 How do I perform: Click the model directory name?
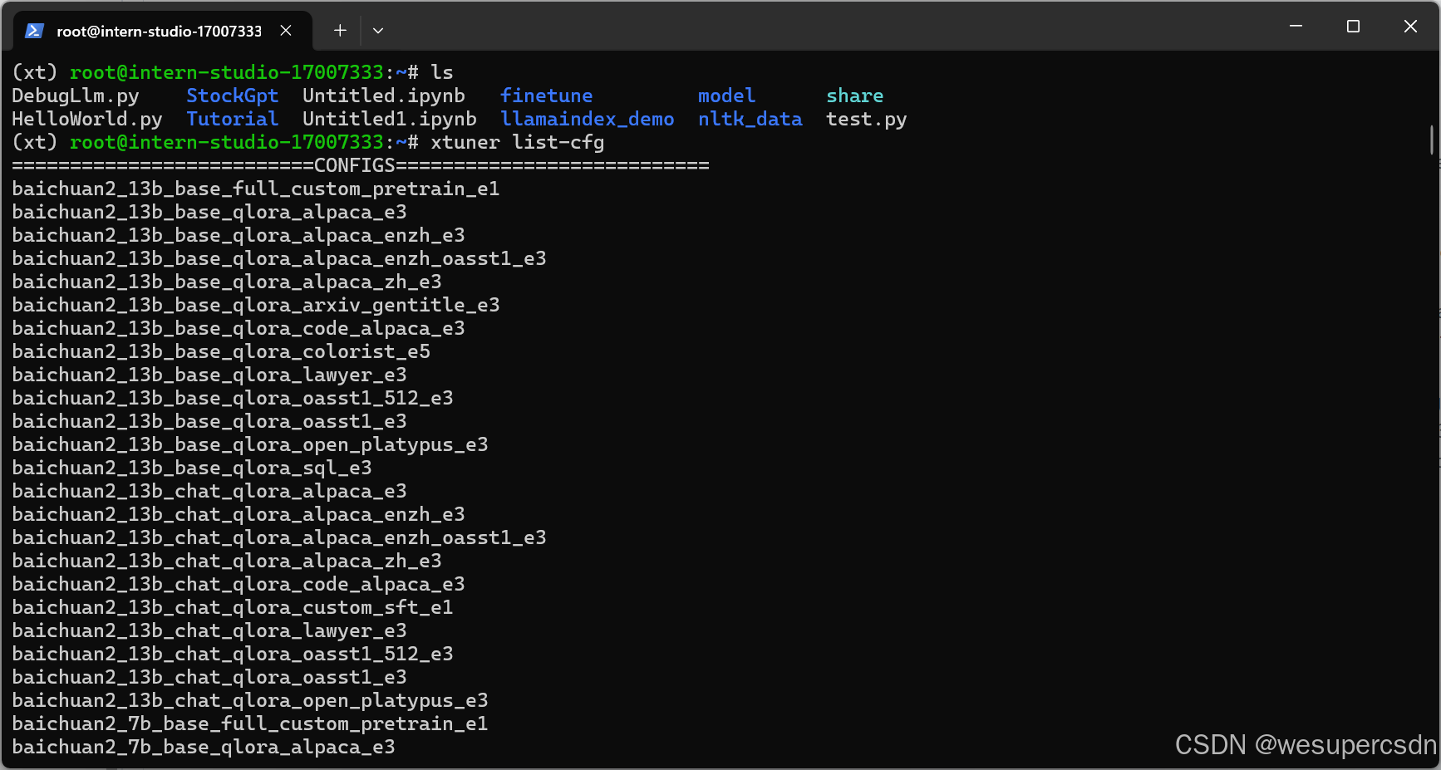click(x=727, y=96)
